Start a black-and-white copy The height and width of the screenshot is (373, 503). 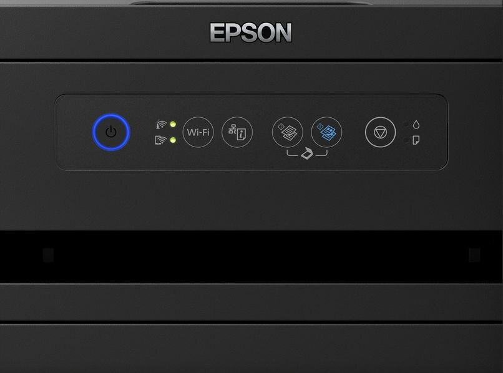(288, 132)
